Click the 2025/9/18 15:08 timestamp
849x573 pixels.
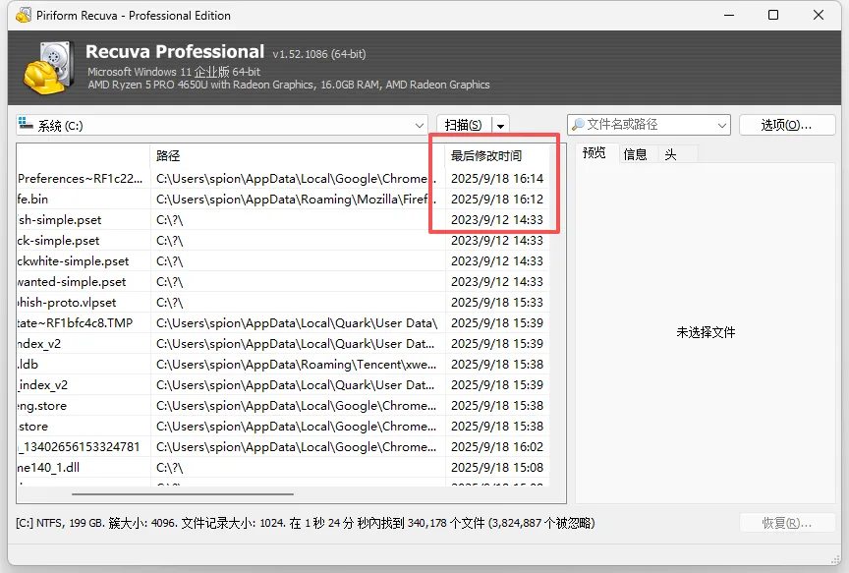(x=497, y=468)
